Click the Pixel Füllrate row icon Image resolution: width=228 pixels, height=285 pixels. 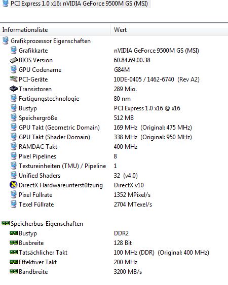click(14, 195)
